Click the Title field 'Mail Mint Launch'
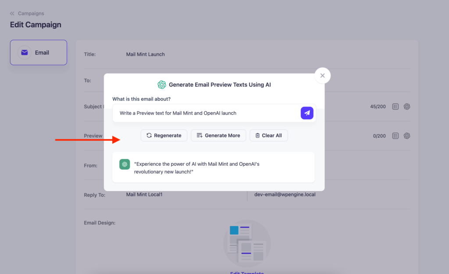 pyautogui.click(x=146, y=54)
